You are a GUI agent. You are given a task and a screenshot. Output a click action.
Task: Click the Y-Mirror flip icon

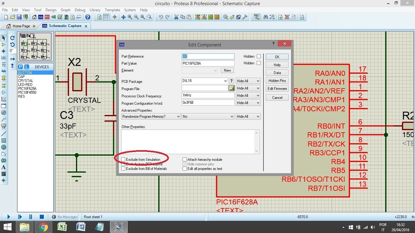(x=12, y=66)
